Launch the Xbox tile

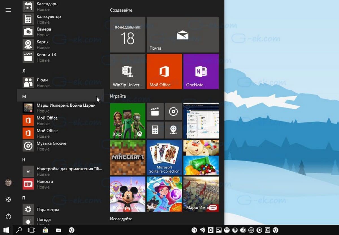127,121
